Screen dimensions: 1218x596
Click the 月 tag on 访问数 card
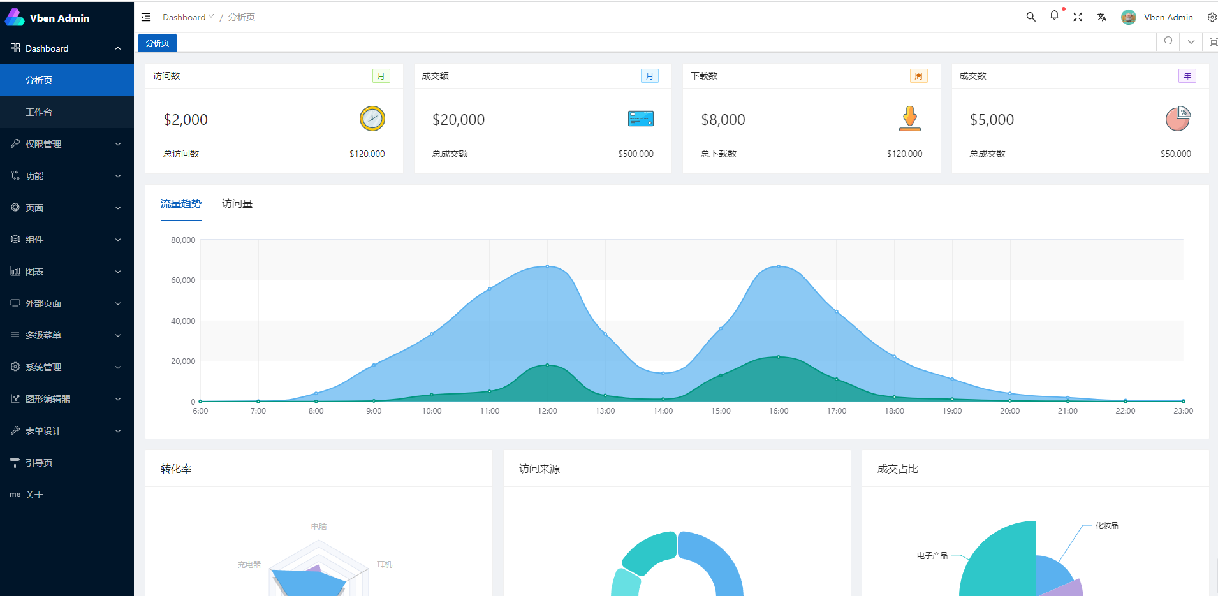coord(381,76)
